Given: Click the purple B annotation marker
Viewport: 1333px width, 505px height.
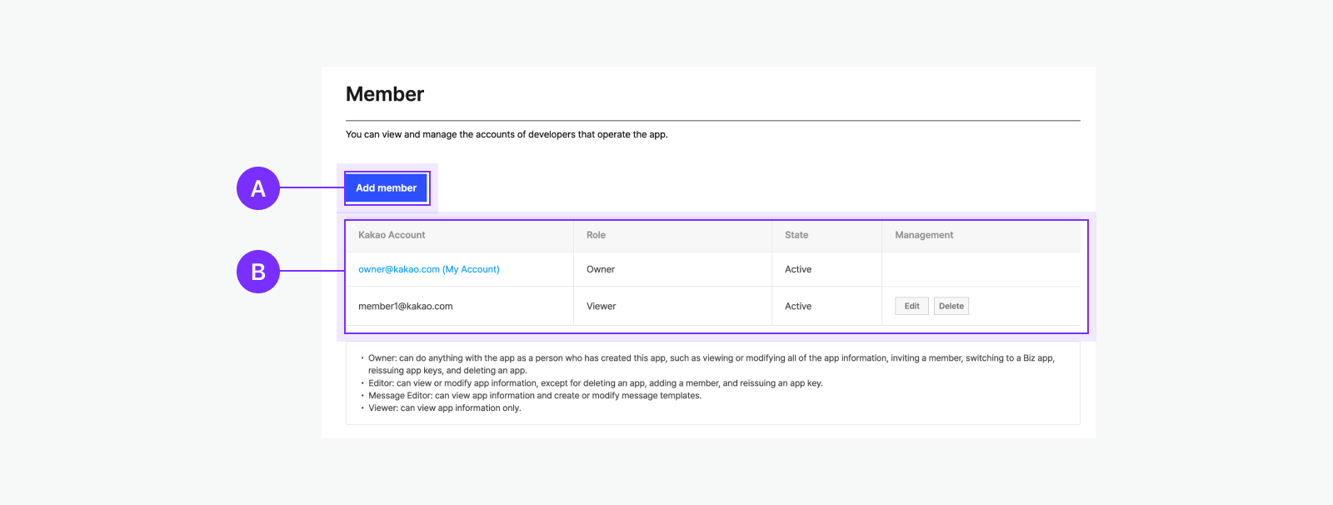Looking at the screenshot, I should click(x=258, y=272).
